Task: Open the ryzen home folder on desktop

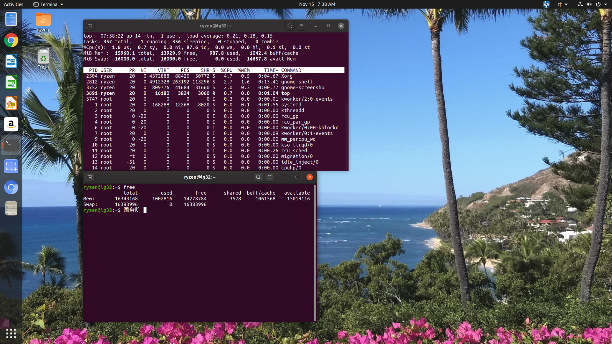Action: [43, 23]
